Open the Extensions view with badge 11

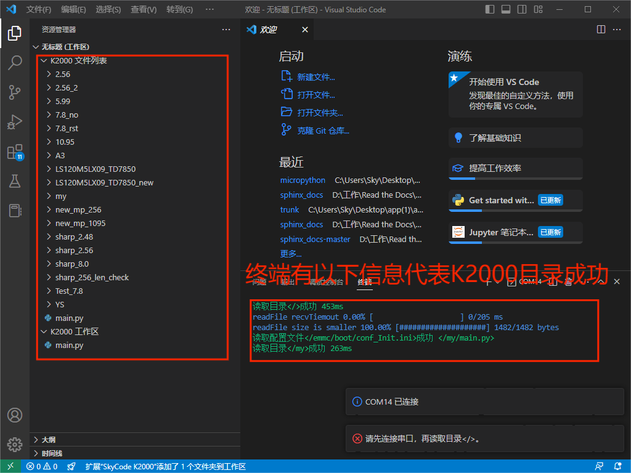coord(15,152)
